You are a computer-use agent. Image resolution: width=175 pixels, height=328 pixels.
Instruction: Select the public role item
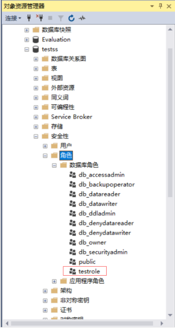(x=87, y=262)
